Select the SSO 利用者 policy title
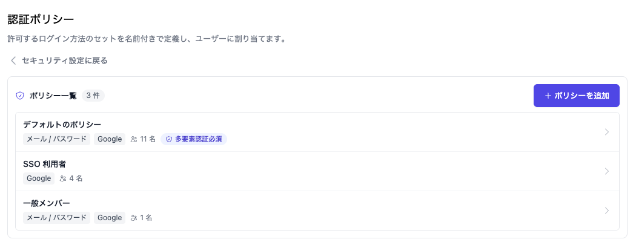 [45, 164]
